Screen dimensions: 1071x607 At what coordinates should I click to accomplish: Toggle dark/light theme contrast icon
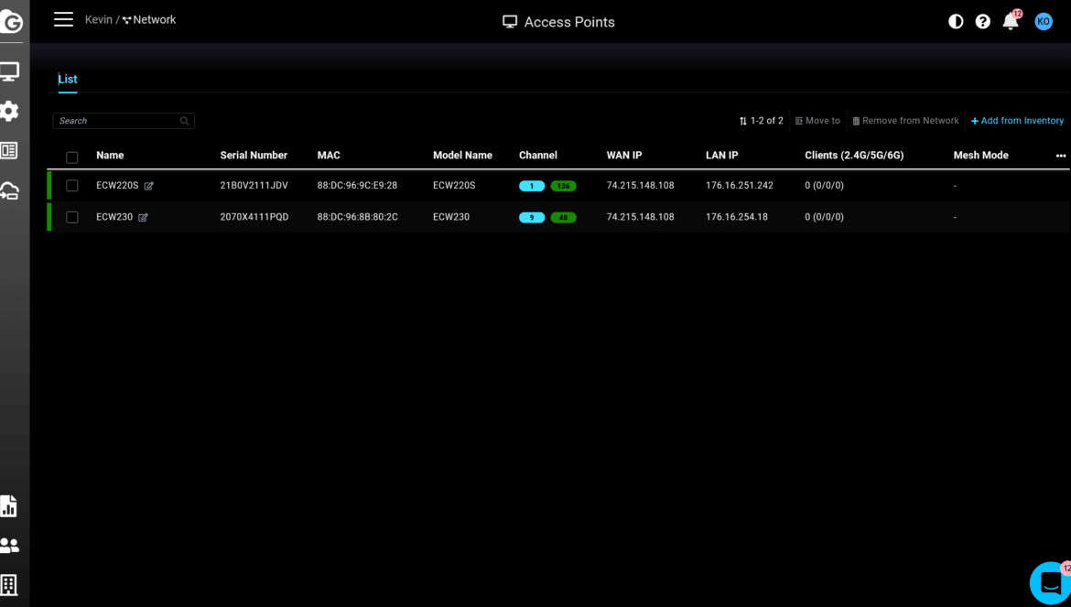pos(956,22)
